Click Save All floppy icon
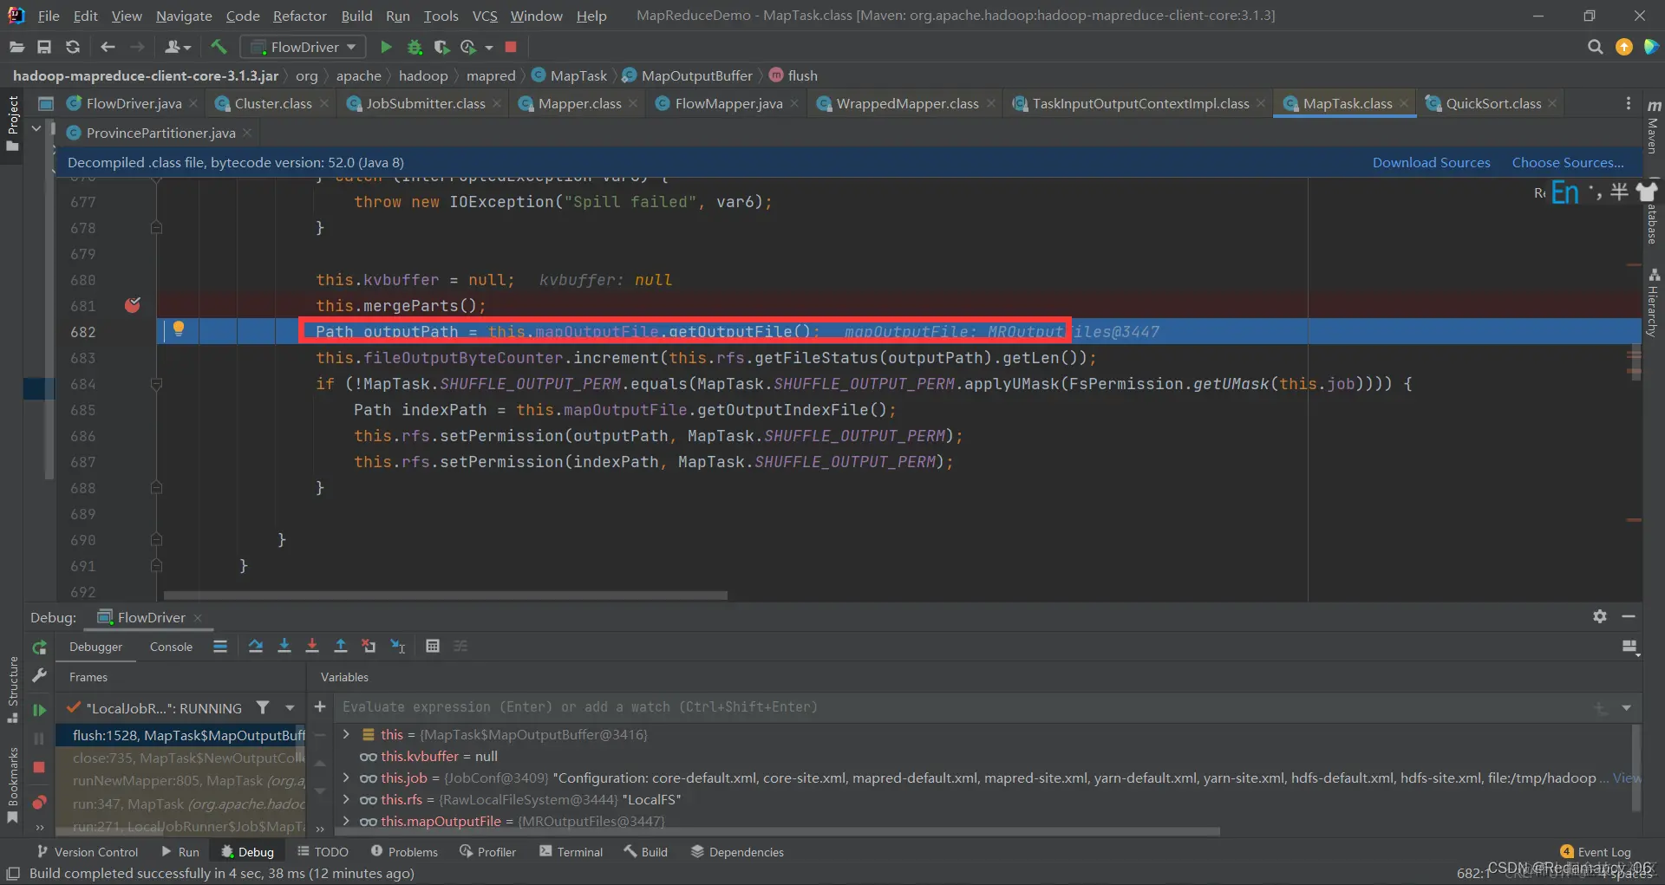Screen dimensions: 1665x885 [x=44, y=47]
